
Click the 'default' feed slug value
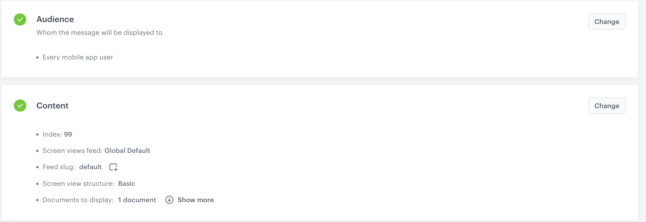pyautogui.click(x=90, y=167)
